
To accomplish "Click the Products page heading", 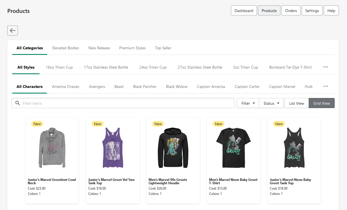I will point(18,11).
